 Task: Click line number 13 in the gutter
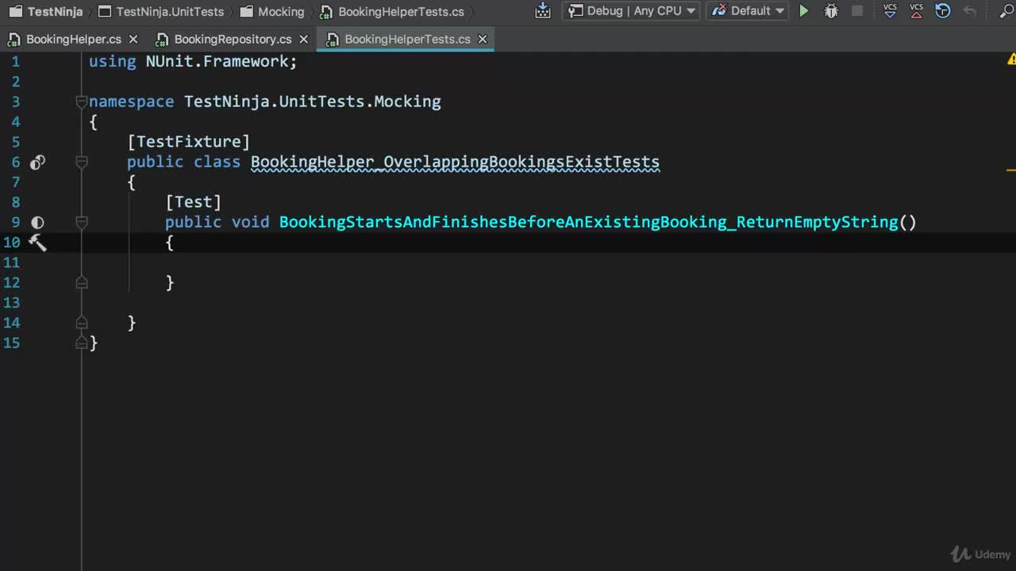coord(11,303)
